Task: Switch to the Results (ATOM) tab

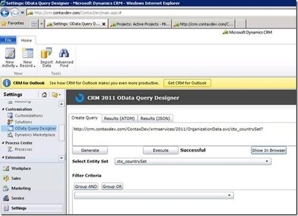Action: [118, 118]
